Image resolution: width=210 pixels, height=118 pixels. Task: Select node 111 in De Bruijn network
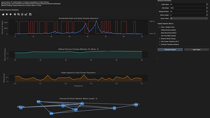21,107
